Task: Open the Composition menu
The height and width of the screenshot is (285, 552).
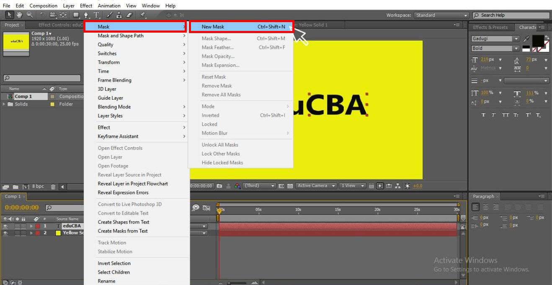Action: tap(44, 6)
